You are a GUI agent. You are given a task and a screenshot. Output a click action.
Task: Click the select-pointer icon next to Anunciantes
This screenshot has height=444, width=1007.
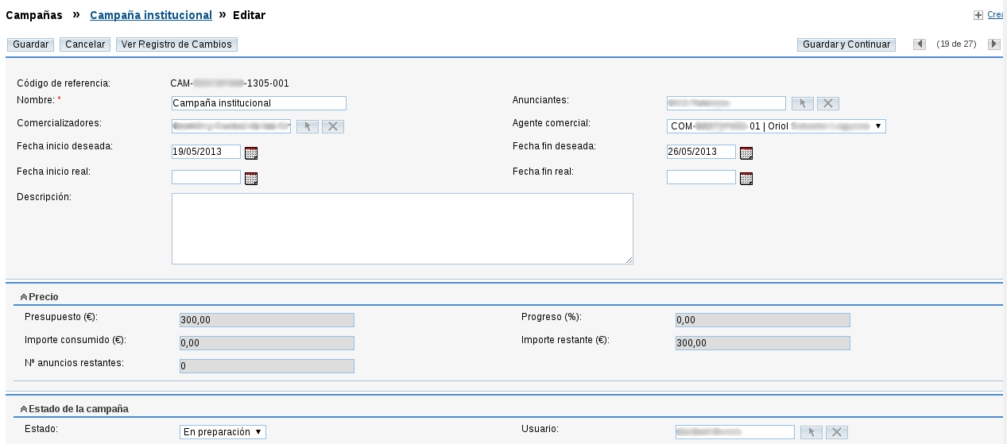click(x=803, y=103)
